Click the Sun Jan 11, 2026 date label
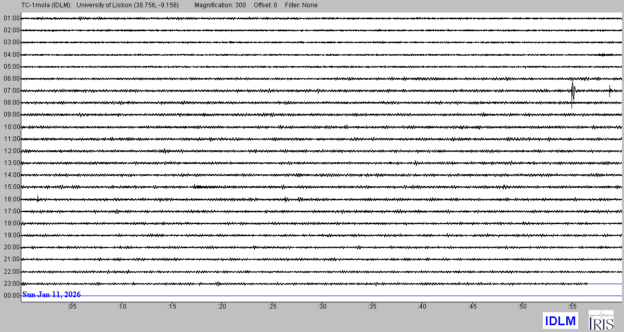Viewport: 624px width, 332px height. click(x=51, y=295)
